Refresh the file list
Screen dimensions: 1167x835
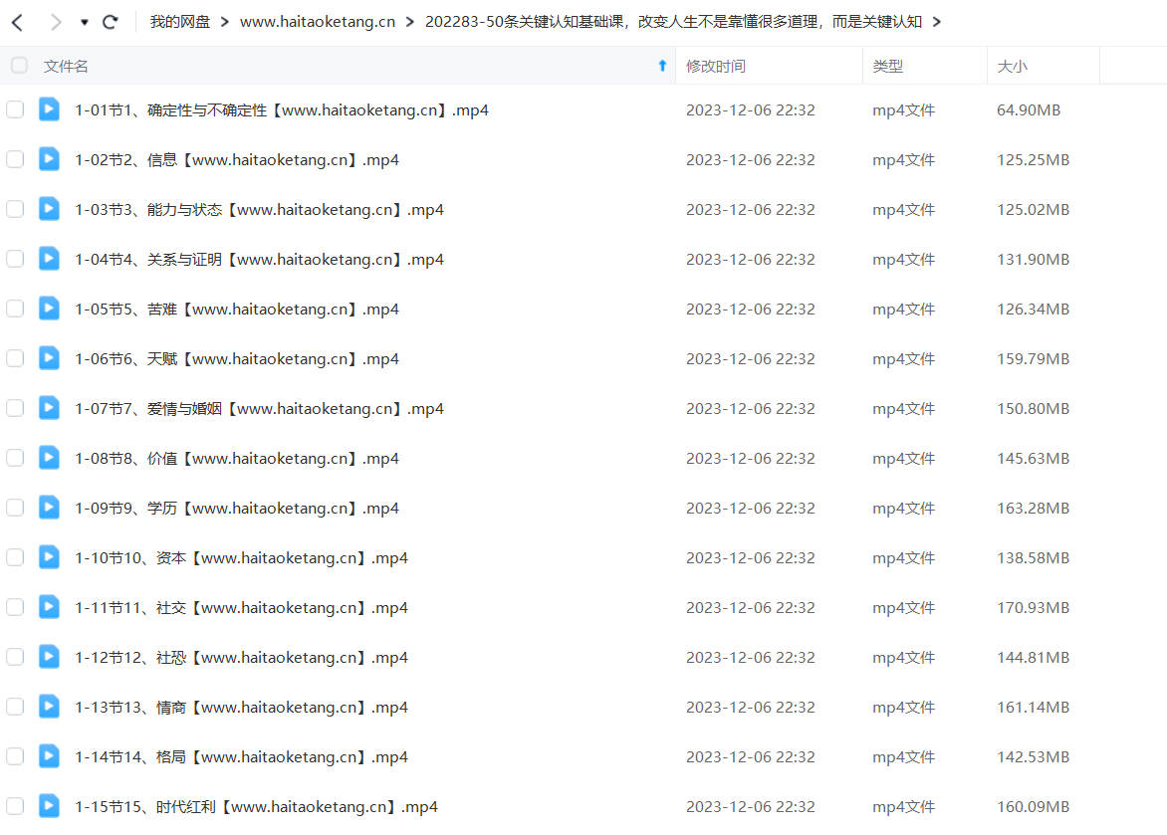(111, 22)
